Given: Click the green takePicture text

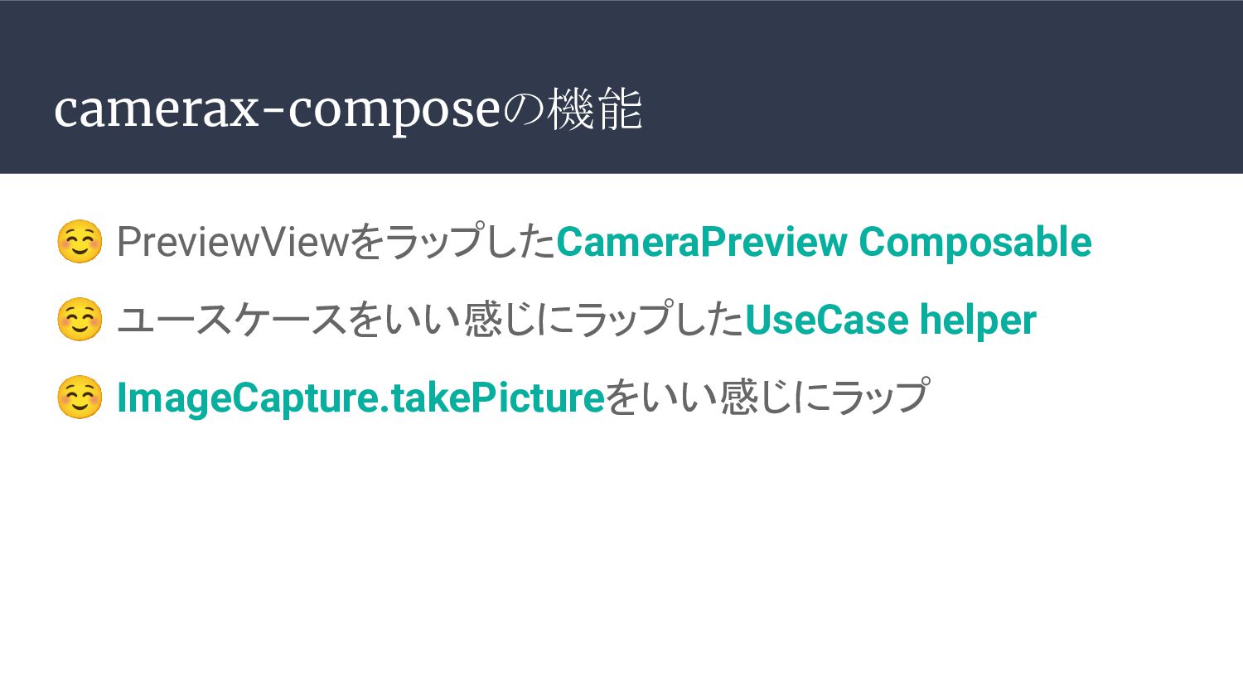Looking at the screenshot, I should tap(498, 398).
